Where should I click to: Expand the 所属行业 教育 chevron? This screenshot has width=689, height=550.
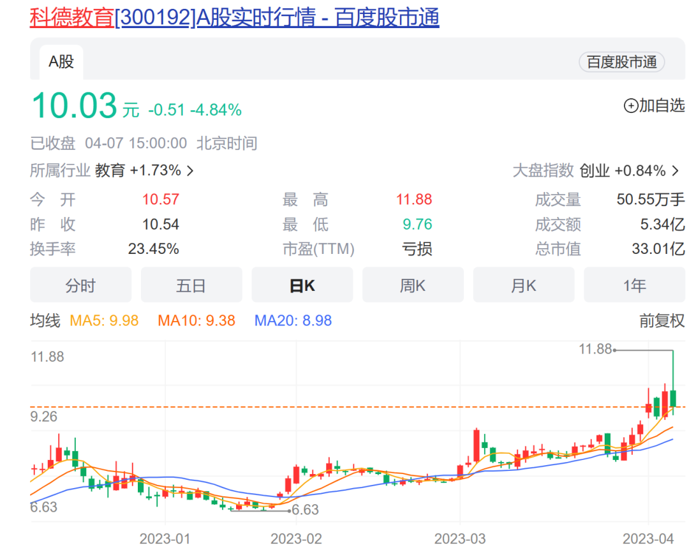point(190,170)
